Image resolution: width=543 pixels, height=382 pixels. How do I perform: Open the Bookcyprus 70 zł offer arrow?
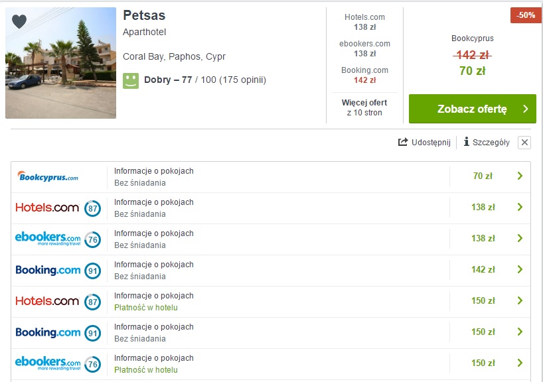click(x=520, y=176)
